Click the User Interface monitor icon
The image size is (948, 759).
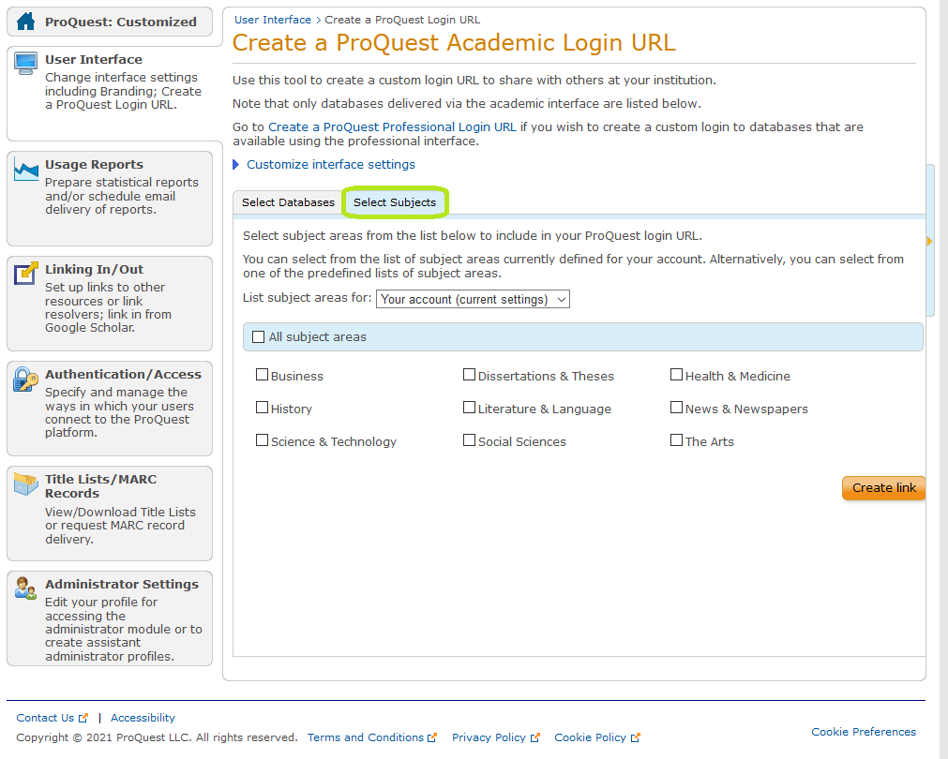tap(25, 64)
